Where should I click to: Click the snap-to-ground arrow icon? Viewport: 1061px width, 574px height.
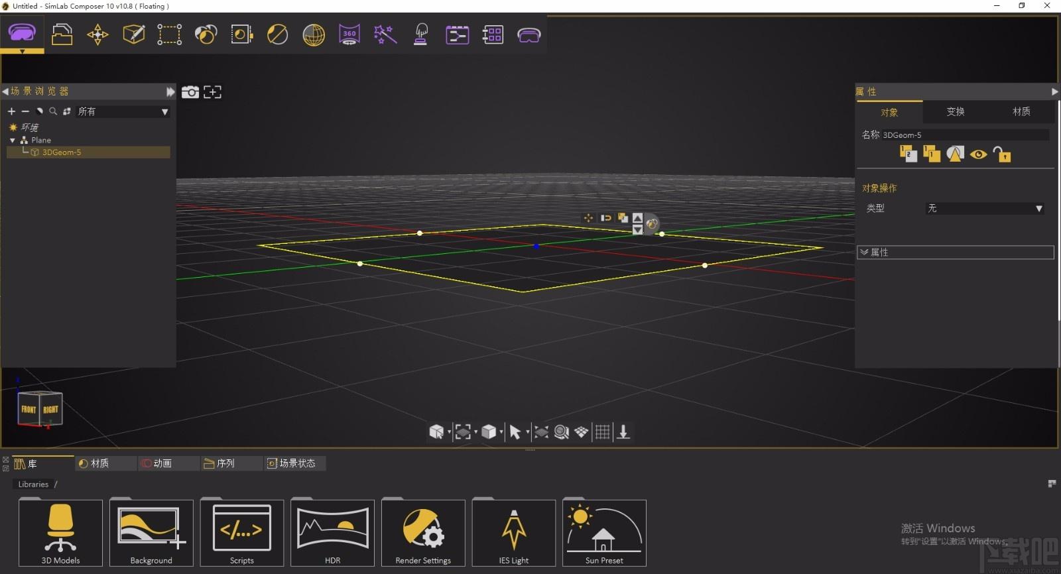pyautogui.click(x=623, y=432)
